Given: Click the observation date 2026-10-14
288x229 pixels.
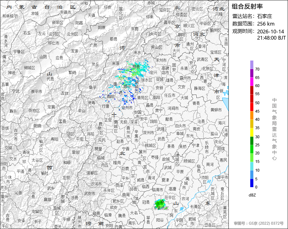Looking at the screenshot, I should pos(271,32).
